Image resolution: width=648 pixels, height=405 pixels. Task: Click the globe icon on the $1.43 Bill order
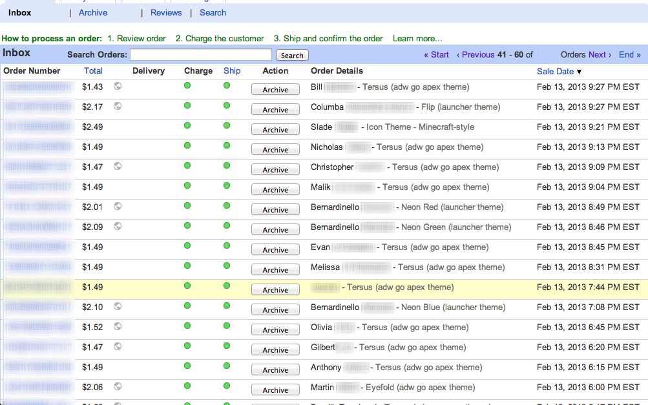pos(118,86)
